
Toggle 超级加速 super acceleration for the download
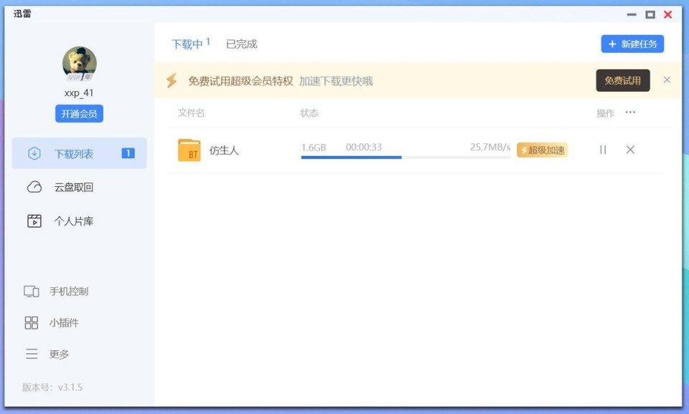click(x=542, y=150)
